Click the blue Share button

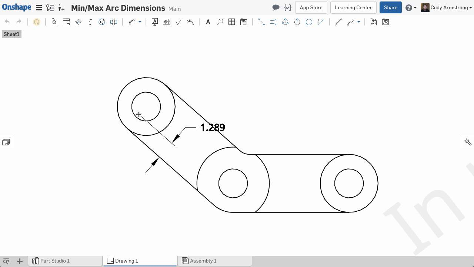[391, 7]
